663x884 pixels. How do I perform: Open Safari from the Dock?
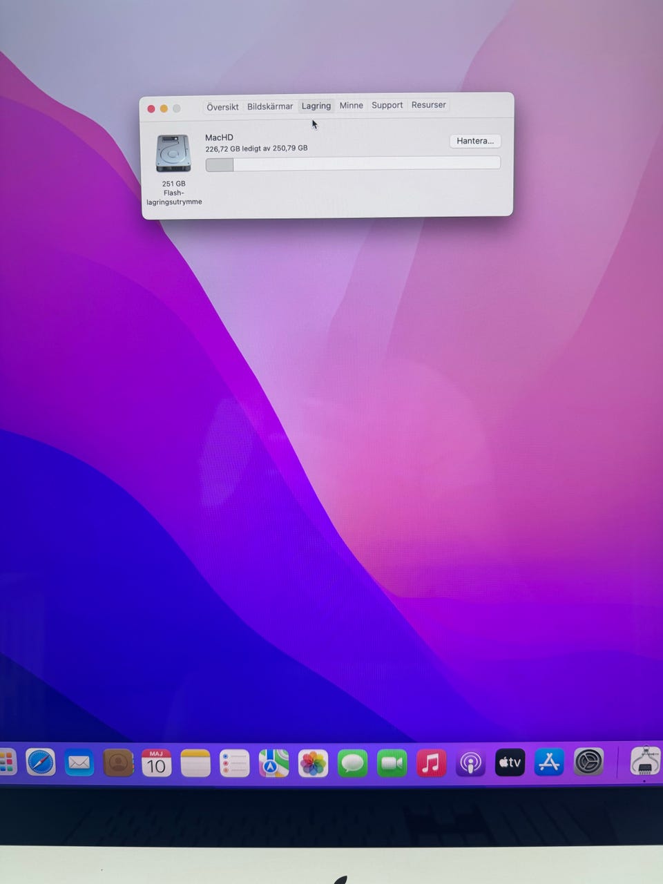(x=41, y=763)
